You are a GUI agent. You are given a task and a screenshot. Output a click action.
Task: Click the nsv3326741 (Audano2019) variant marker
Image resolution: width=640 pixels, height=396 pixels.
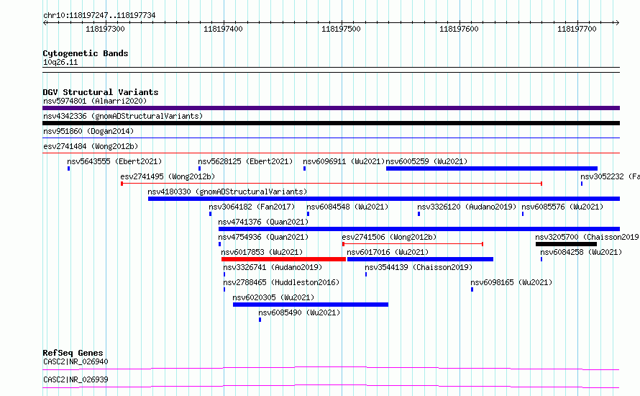click(224, 274)
